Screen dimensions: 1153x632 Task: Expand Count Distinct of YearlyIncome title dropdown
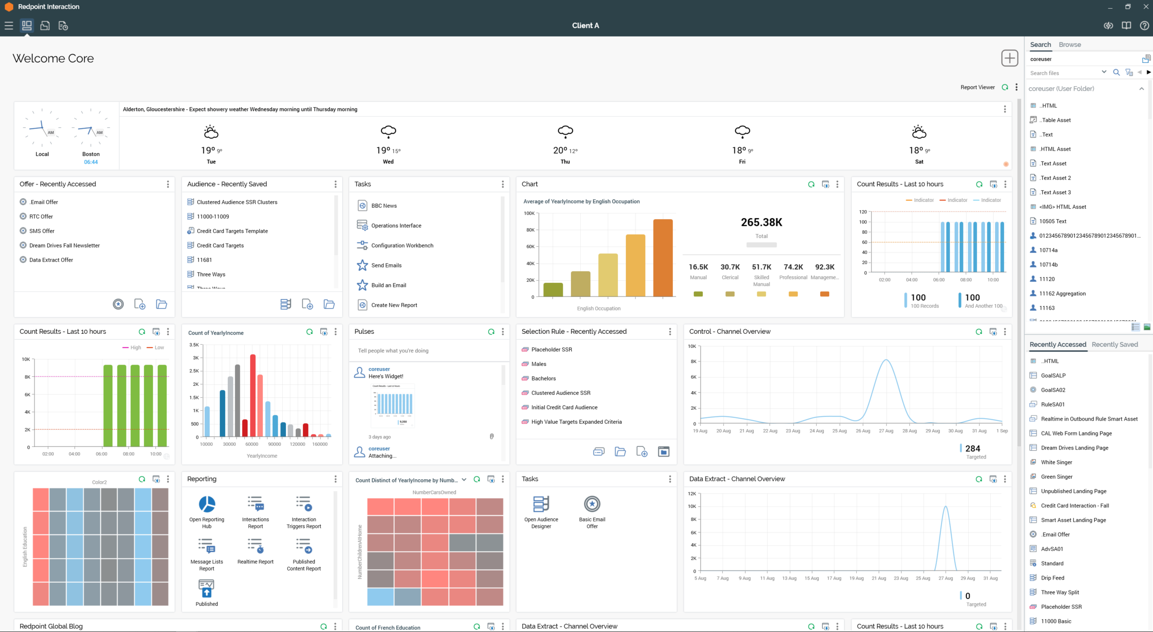pos(464,480)
